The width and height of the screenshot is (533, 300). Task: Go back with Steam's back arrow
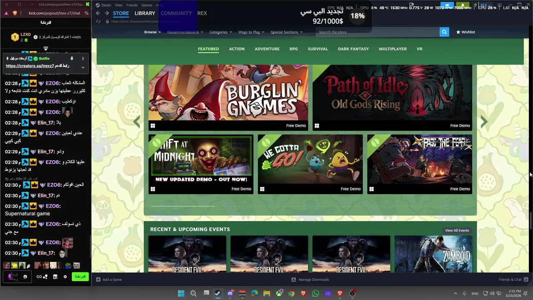point(98,13)
